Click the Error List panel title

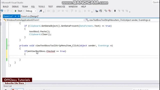point(8,86)
